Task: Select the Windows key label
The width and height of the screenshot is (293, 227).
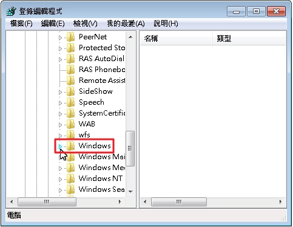Action: (x=95, y=146)
